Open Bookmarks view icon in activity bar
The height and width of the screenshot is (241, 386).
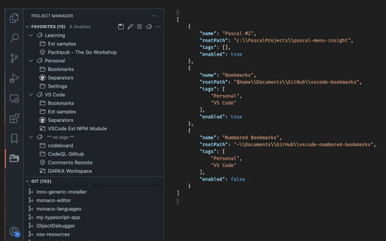tap(14, 139)
